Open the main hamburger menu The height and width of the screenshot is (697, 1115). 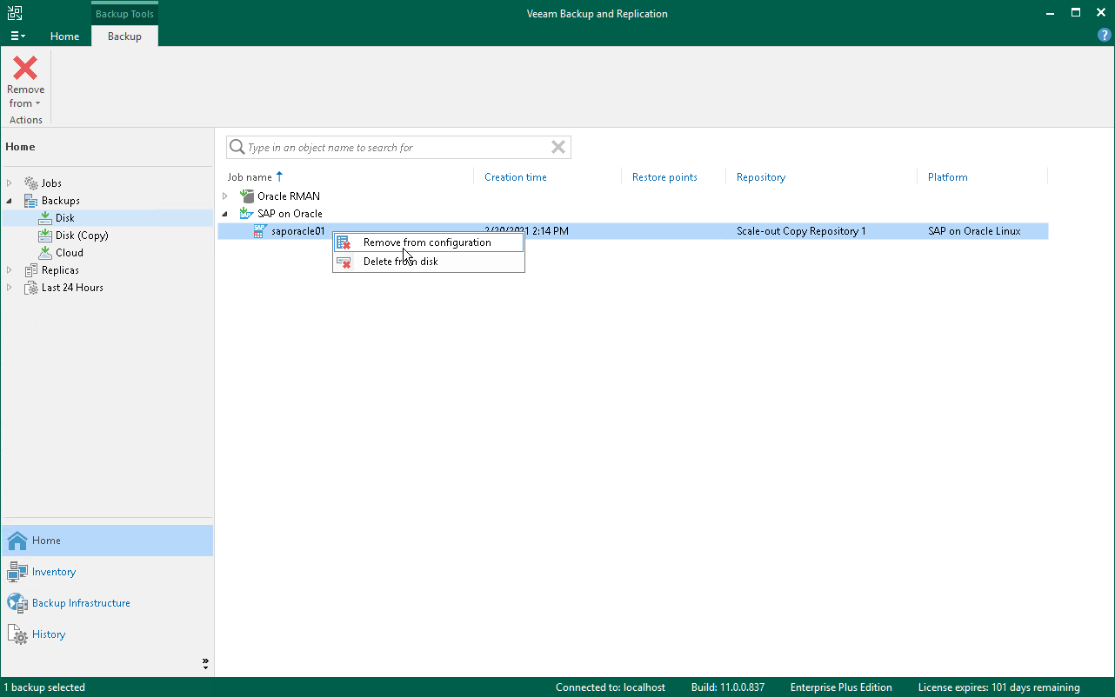[x=17, y=36]
